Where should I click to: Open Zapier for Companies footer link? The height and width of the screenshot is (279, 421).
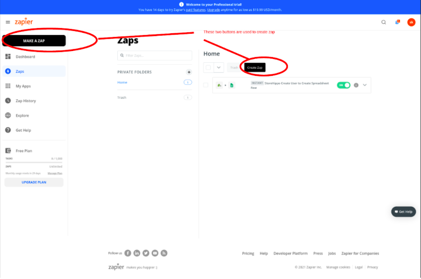pyautogui.click(x=360, y=254)
